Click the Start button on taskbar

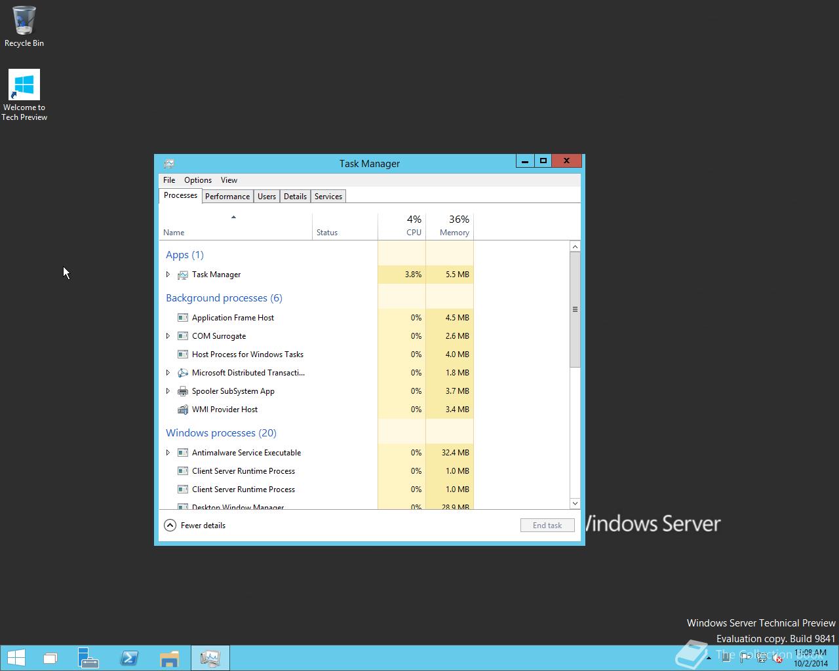pos(16,658)
